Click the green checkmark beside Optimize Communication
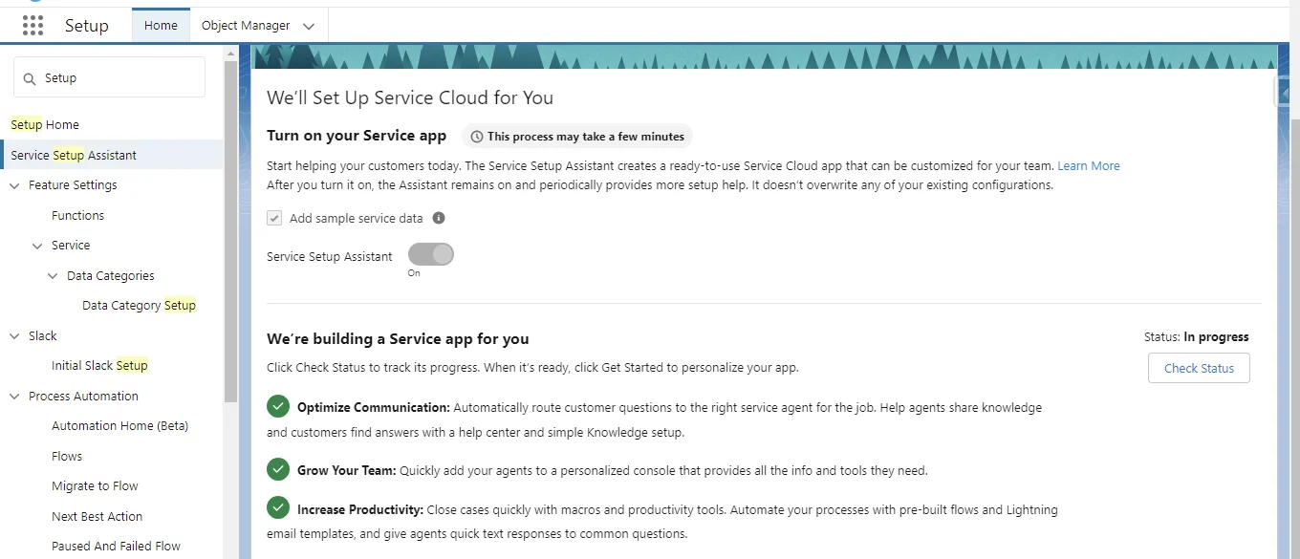 277,406
